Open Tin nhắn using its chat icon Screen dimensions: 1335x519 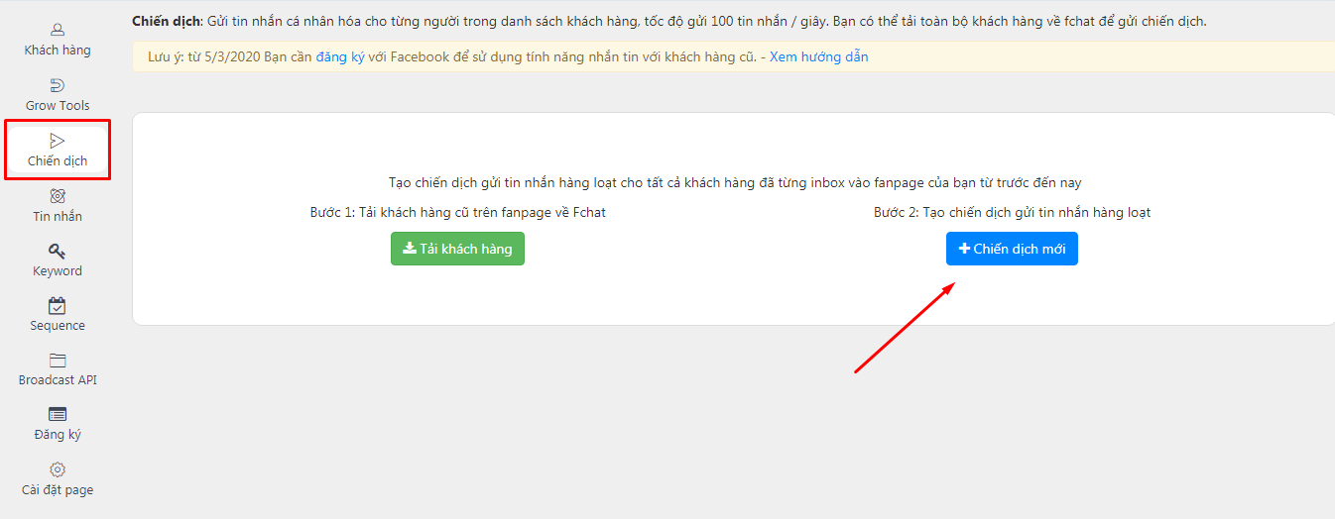(58, 196)
